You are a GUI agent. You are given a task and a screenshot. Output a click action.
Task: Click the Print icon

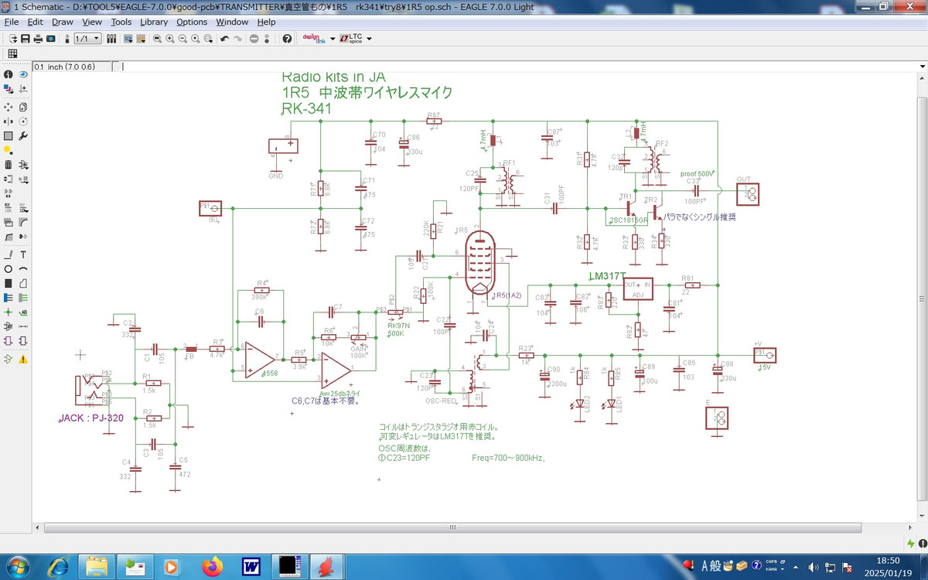38,39
